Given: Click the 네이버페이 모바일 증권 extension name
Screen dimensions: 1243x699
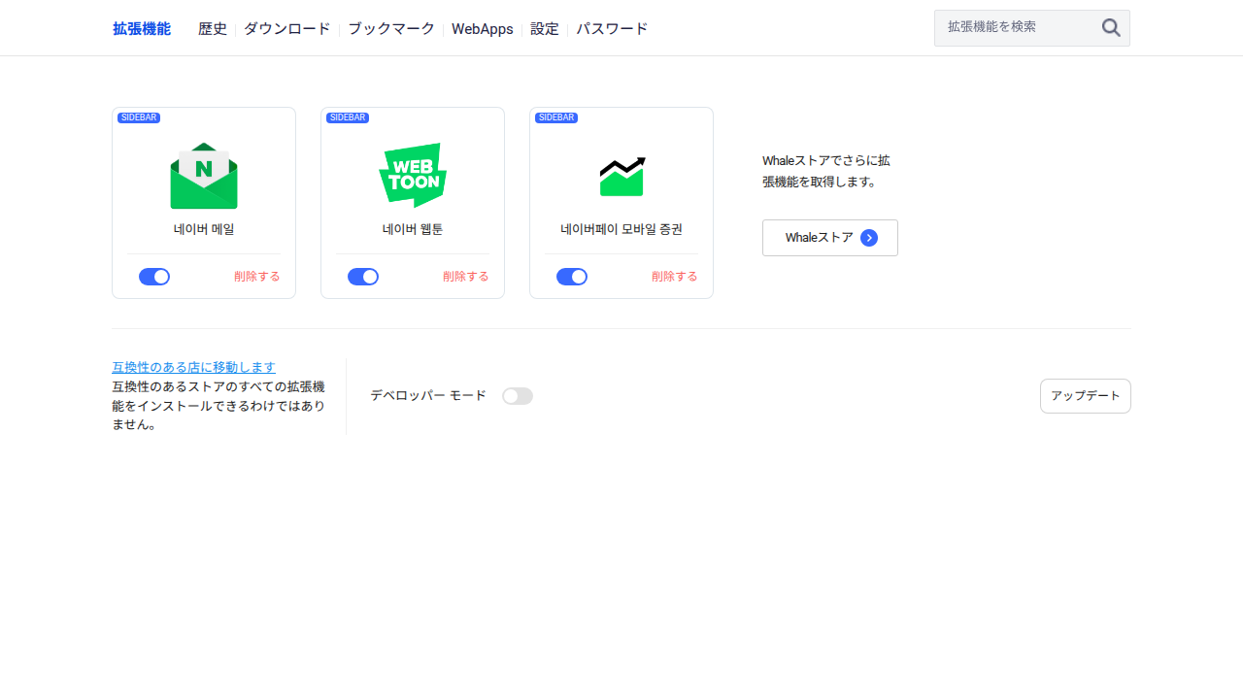Looking at the screenshot, I should [621, 230].
